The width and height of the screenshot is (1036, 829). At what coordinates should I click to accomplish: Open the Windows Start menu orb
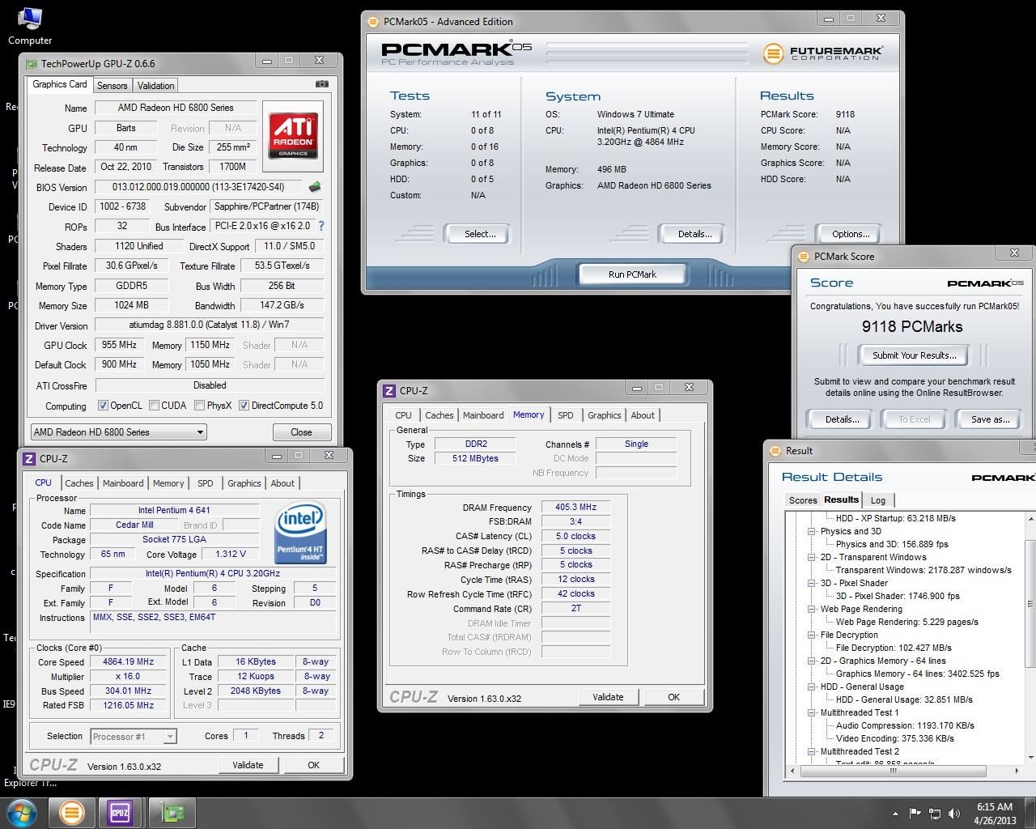21,812
